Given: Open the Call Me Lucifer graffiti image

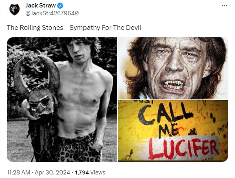Looking at the screenshot, I should (x=173, y=131).
